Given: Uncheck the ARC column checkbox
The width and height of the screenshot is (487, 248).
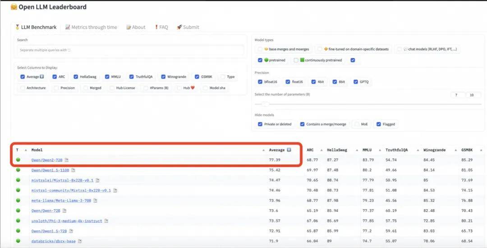Looking at the screenshot, I should 55,77.
